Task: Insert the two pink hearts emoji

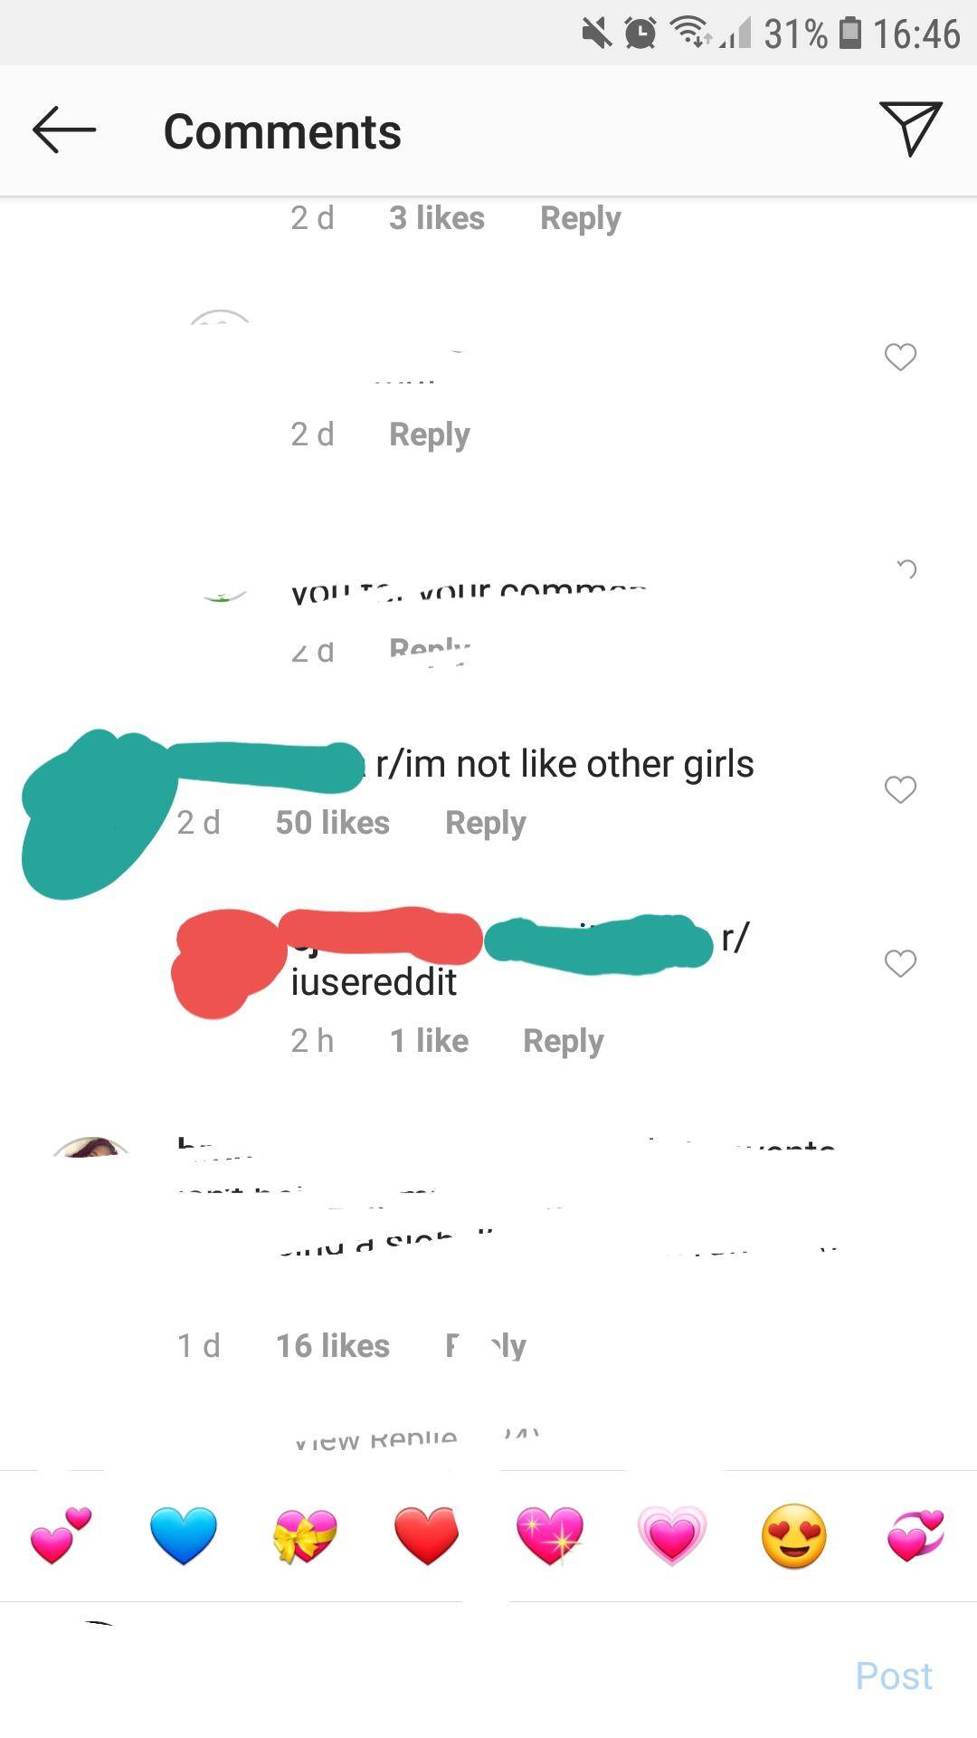Action: (62, 1535)
